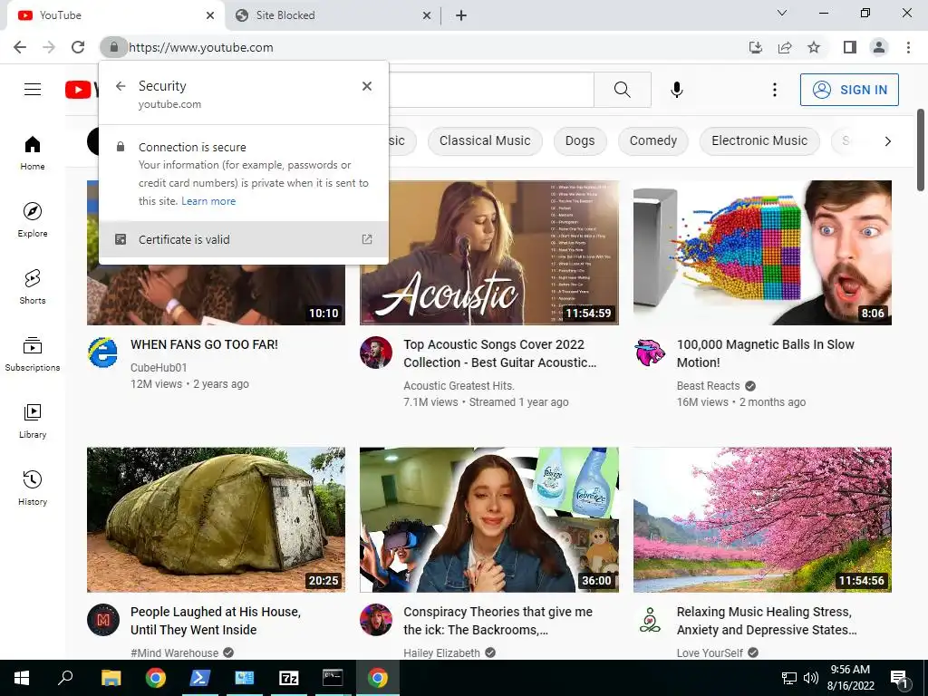Select the Classical Music chip

[485, 140]
